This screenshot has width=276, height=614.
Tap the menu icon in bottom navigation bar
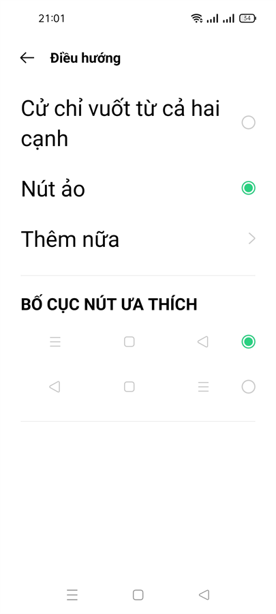72,595
